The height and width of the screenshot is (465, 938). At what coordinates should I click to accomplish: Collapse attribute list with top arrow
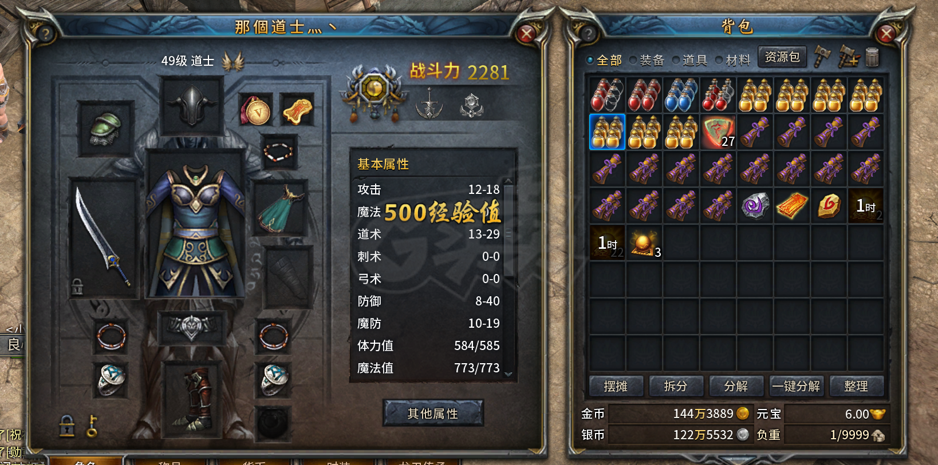point(508,181)
